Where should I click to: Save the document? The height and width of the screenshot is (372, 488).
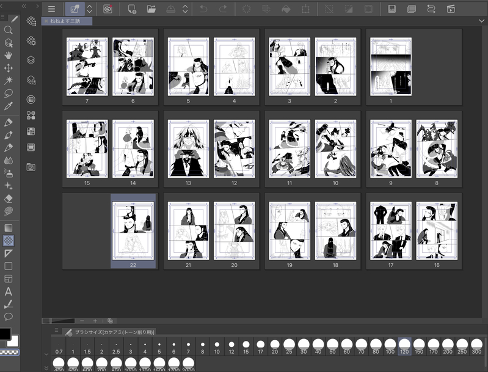170,9
